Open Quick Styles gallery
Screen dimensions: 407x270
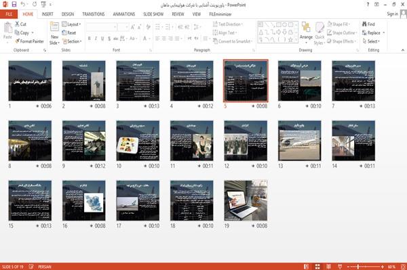point(319,34)
